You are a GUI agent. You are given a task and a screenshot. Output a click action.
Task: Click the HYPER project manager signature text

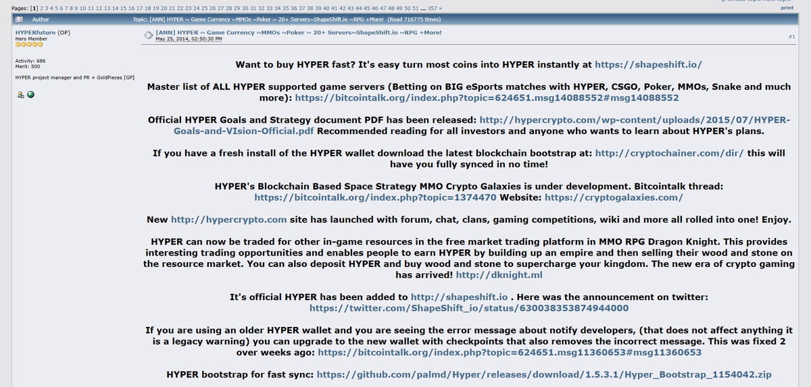point(74,78)
